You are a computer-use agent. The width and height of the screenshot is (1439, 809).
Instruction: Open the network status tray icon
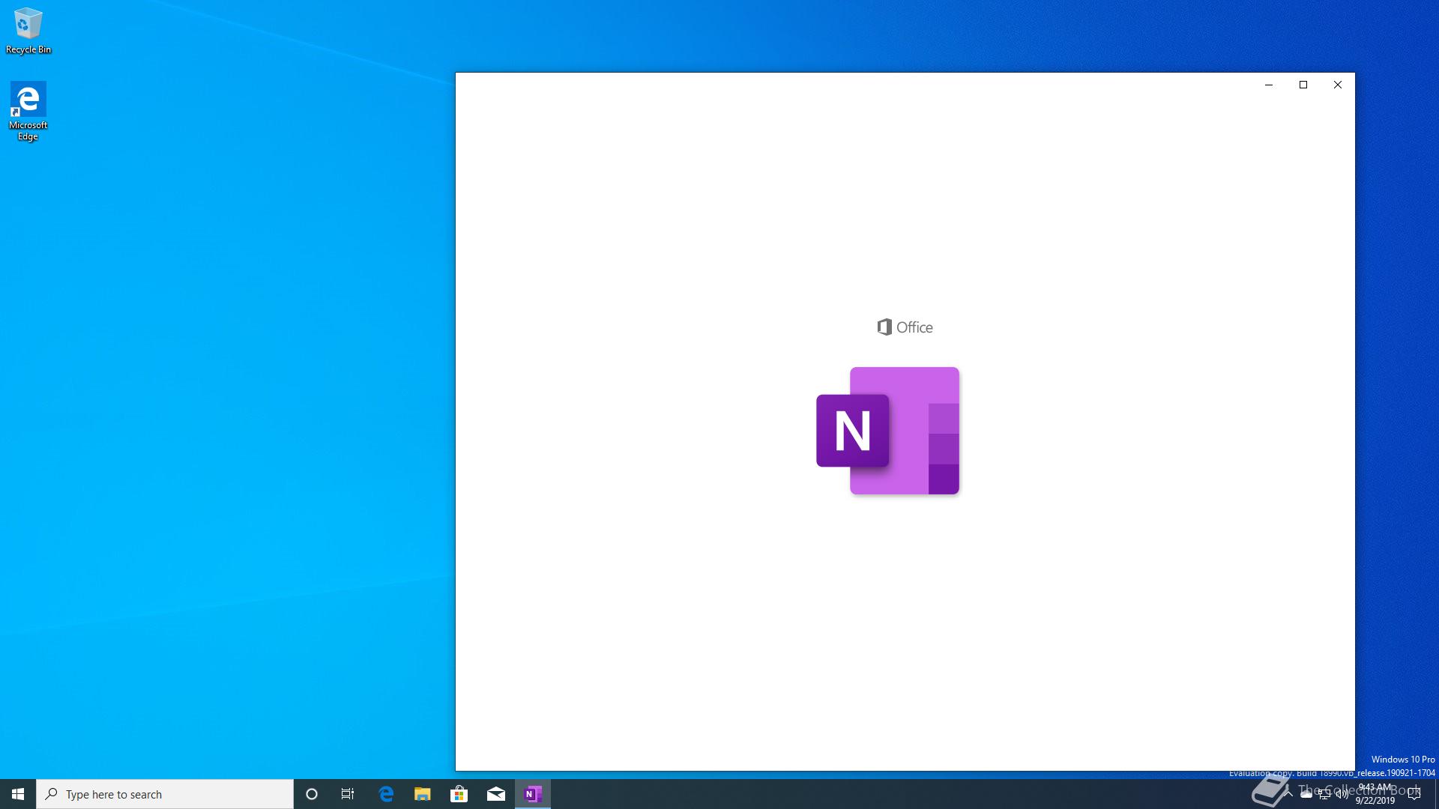point(1324,794)
